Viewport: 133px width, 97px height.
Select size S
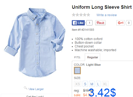point(85,84)
